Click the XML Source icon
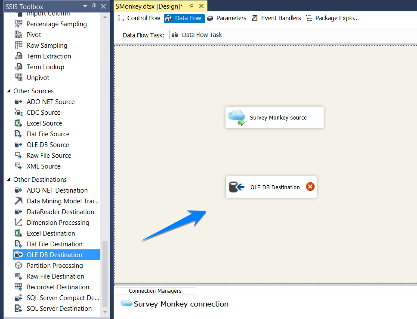417x319 pixels. coord(19,166)
